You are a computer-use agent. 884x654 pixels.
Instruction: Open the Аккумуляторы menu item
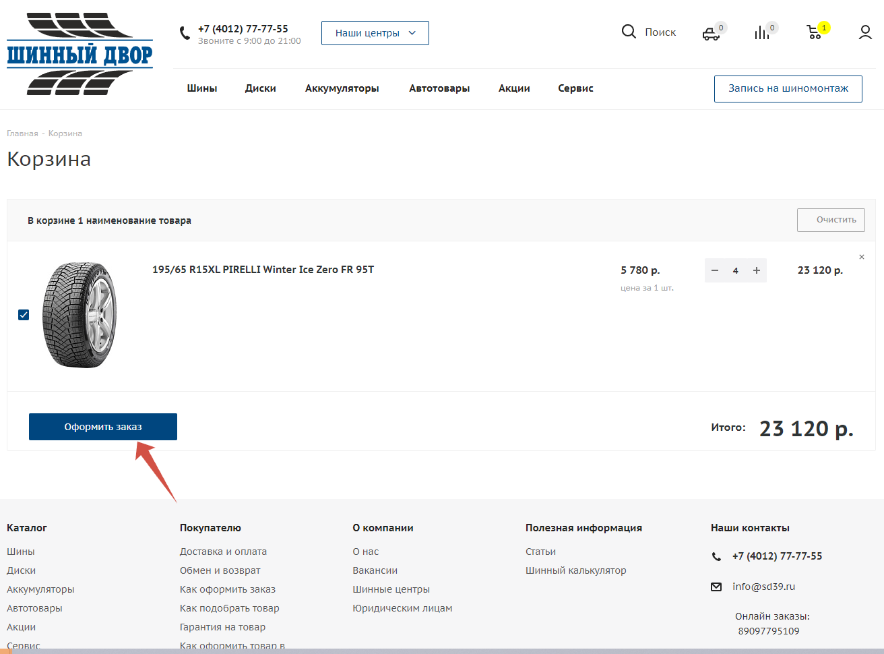coord(342,88)
